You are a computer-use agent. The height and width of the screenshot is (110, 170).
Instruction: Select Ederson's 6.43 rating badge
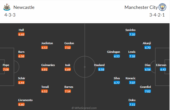(x=163, y=69)
